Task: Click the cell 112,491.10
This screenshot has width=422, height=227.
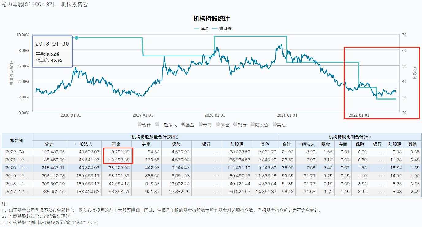Action: click(239, 168)
